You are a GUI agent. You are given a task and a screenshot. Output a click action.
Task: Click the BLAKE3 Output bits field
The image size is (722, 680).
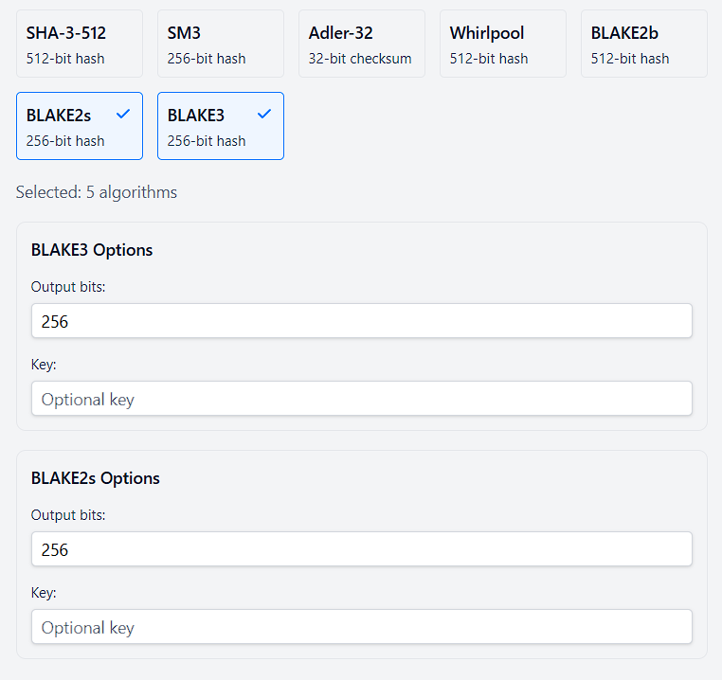coord(362,321)
